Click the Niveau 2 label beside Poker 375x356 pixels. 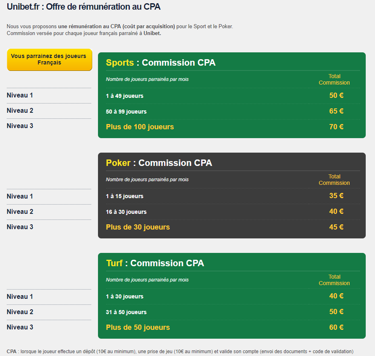point(20,212)
